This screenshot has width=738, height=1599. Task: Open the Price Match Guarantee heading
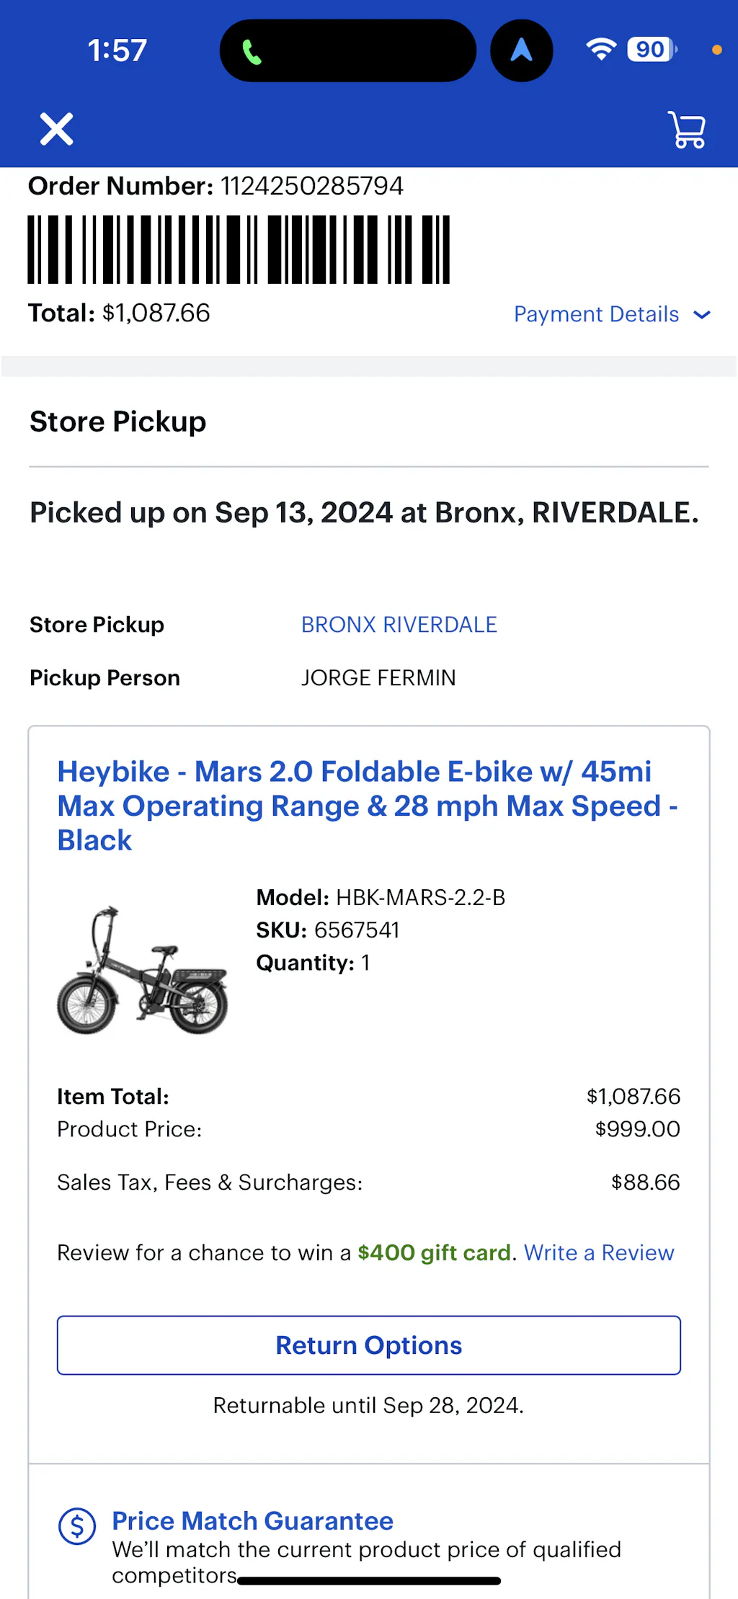pos(252,1520)
